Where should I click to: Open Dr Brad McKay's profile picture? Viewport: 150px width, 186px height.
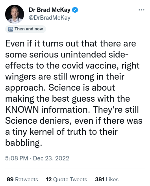[x=15, y=14]
